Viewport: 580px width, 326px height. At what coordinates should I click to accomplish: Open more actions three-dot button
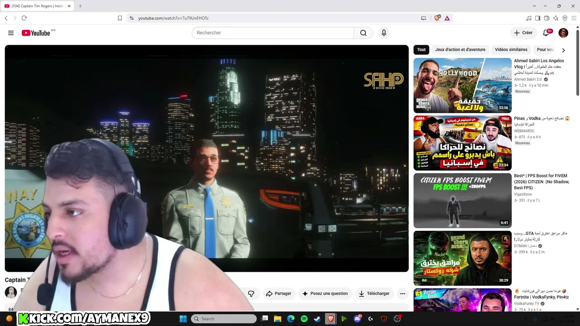(402, 293)
